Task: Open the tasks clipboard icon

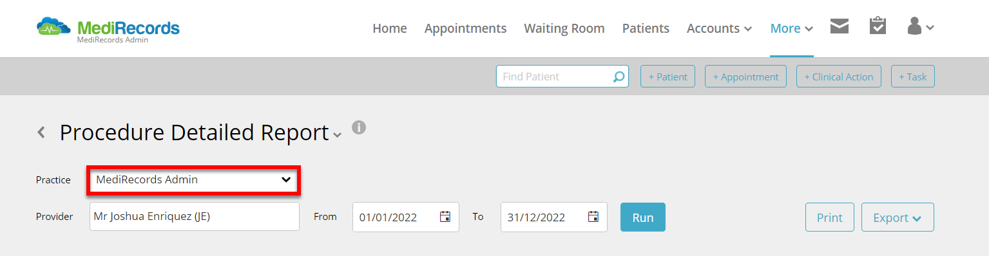Action: [878, 26]
